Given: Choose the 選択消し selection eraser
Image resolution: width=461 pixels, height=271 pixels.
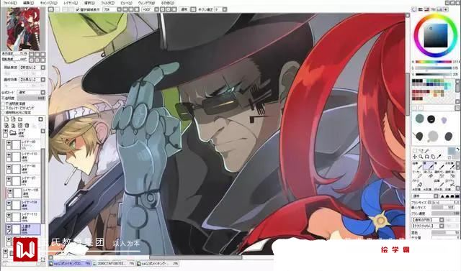Looking at the screenshot, I should (449, 175).
